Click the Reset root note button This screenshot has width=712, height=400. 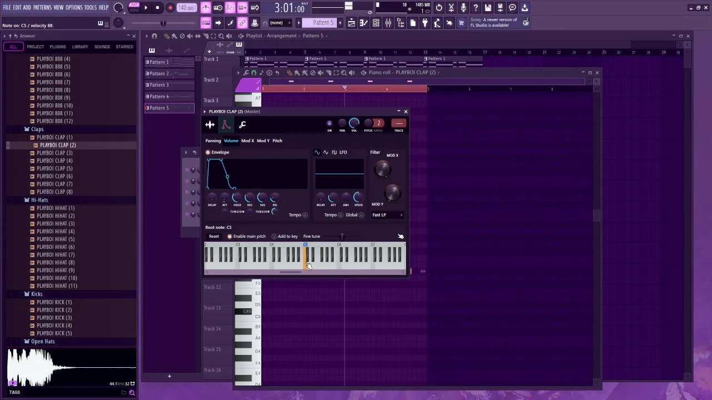click(214, 236)
